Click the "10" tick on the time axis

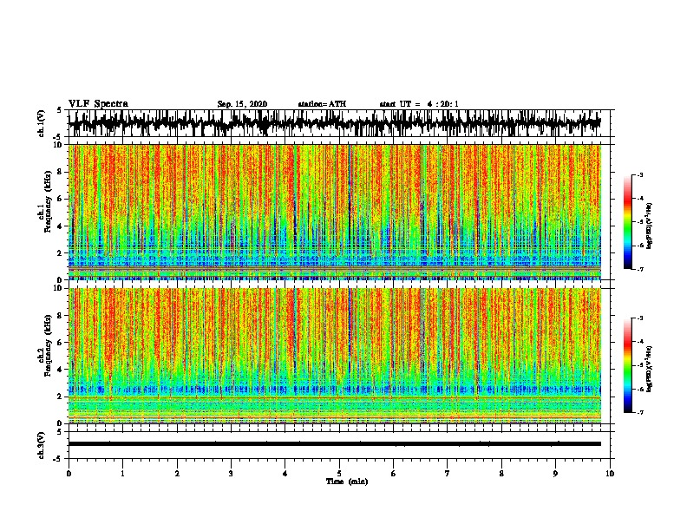(610, 474)
